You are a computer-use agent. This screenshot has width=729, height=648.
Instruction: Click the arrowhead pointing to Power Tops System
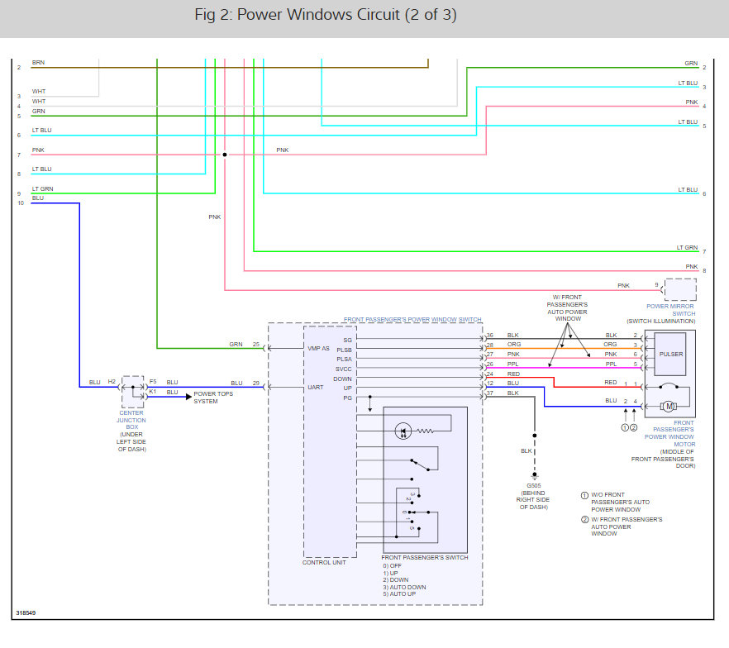click(188, 397)
